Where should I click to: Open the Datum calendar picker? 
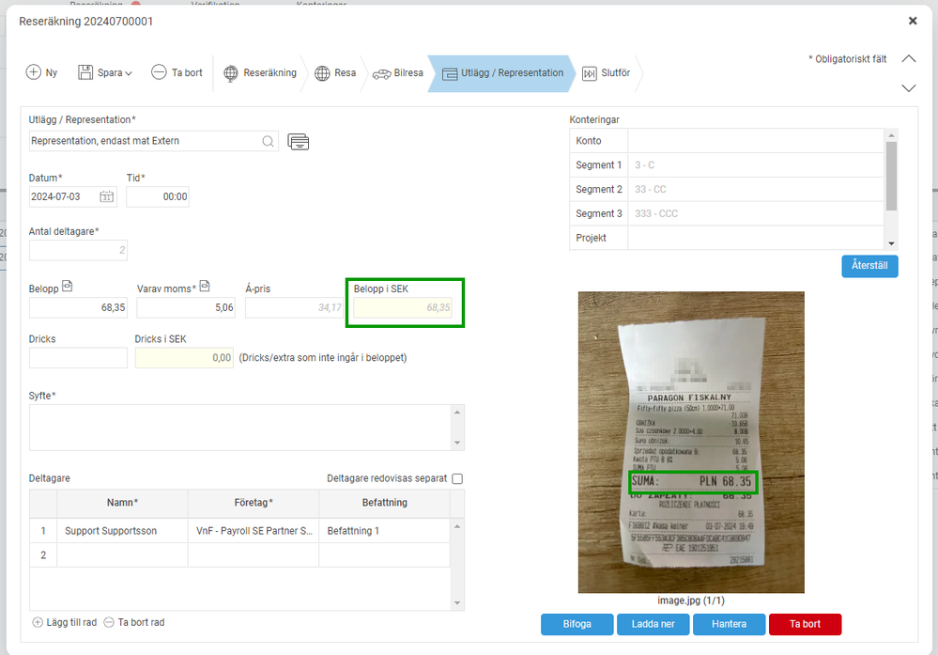(x=106, y=196)
